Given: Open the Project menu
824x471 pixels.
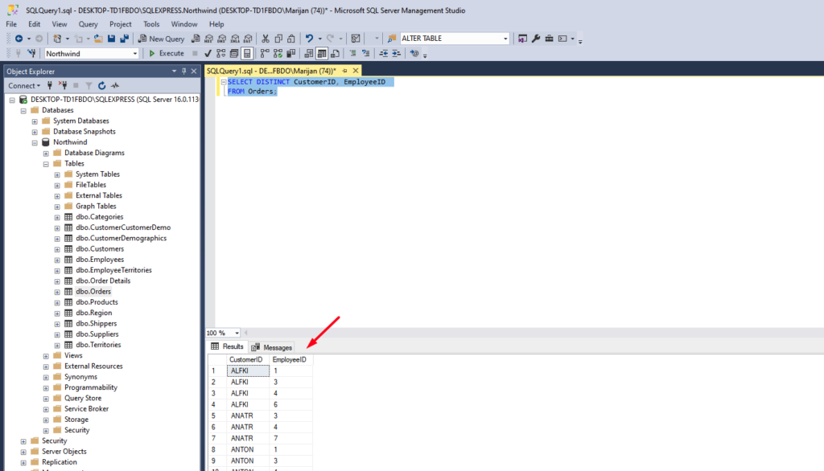Looking at the screenshot, I should coord(121,24).
